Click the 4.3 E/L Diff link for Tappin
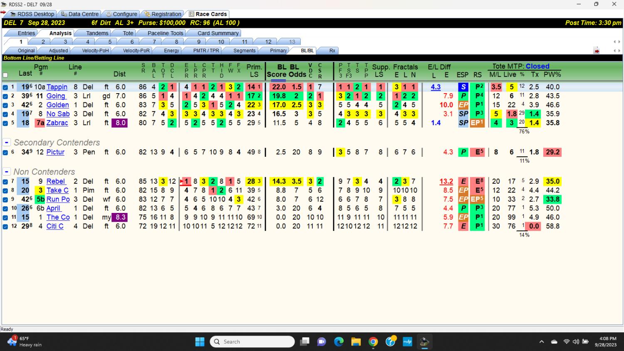This screenshot has width=624, height=351. 436,87
